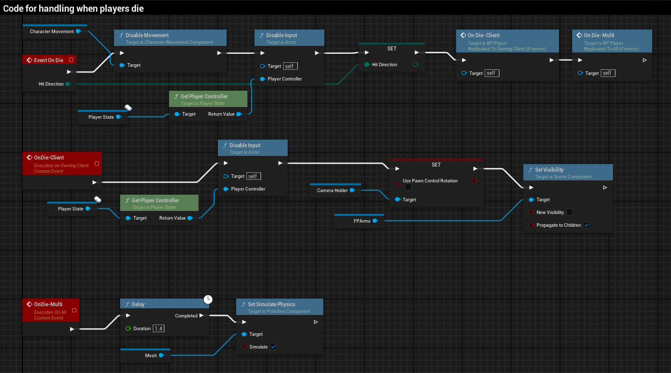
Task: Toggle Propagate to Children checkbox
Action: 586,225
